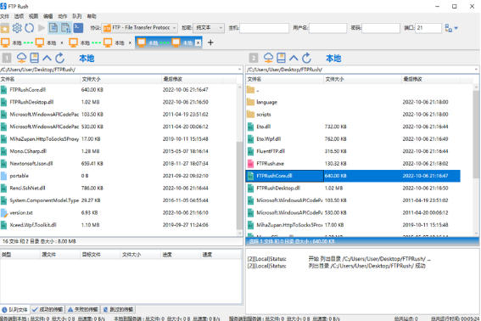481x321 pixels.
Task: Click the left pane cloud connect icon
Action: point(21,58)
